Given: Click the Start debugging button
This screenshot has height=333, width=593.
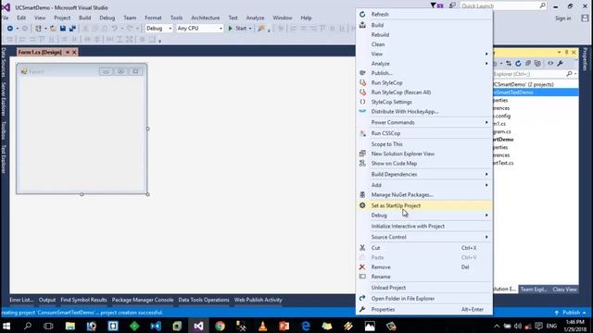Looking at the screenshot, I should pyautogui.click(x=239, y=29).
